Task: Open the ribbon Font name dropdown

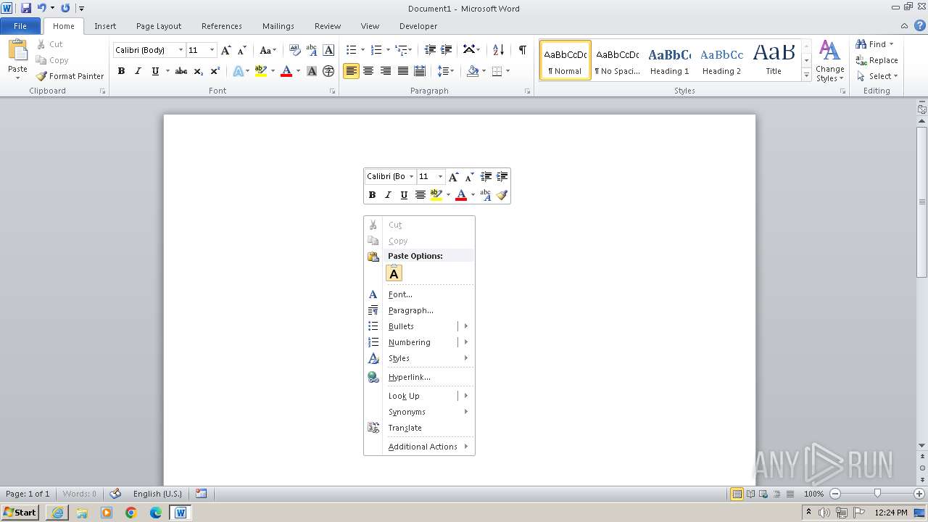Action: click(x=181, y=50)
